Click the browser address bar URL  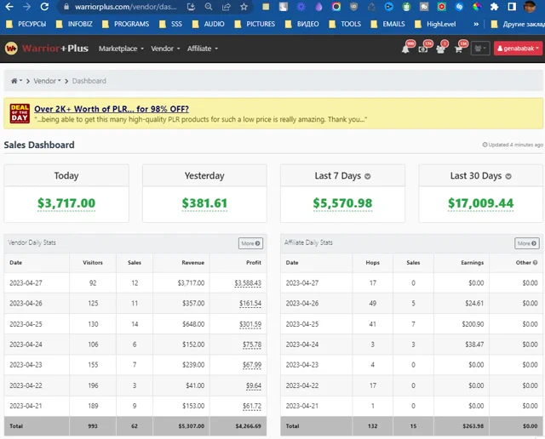(128, 7)
